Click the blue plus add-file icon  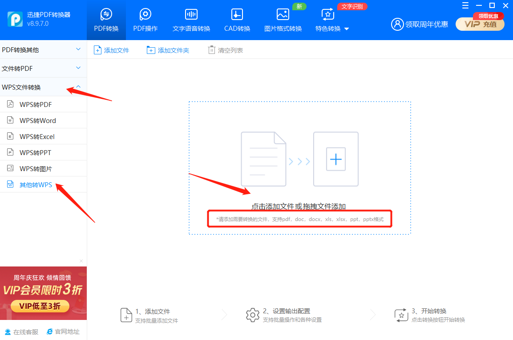336,159
